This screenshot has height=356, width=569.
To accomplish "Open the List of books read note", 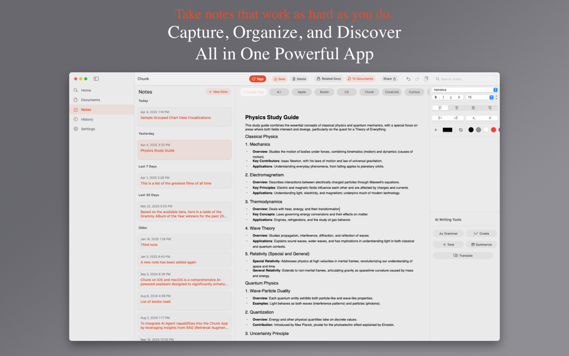I will (184, 301).
